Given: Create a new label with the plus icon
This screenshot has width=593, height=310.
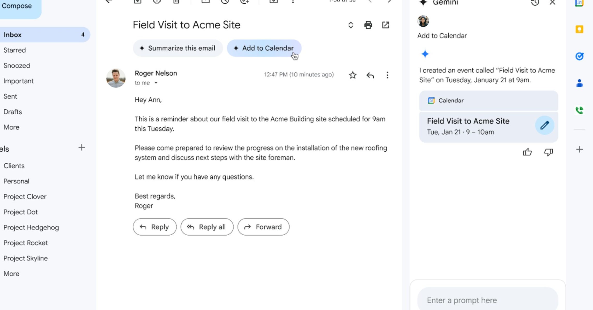Looking at the screenshot, I should click(x=81, y=148).
